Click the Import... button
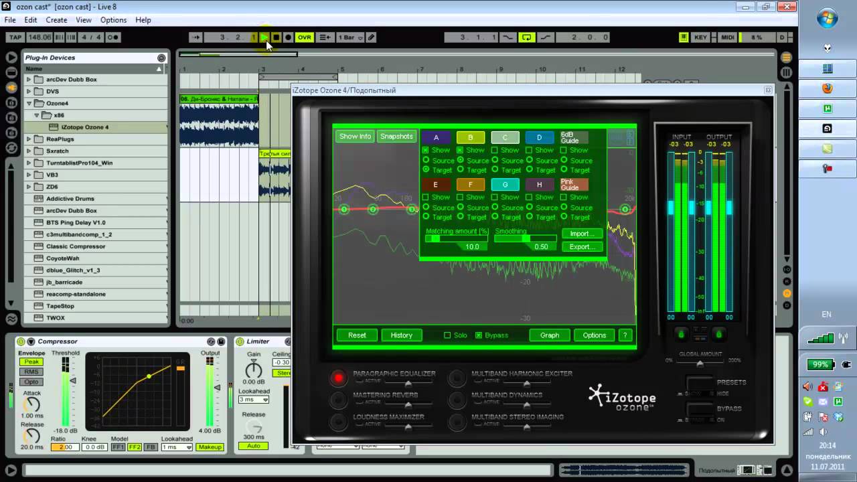 pos(582,234)
